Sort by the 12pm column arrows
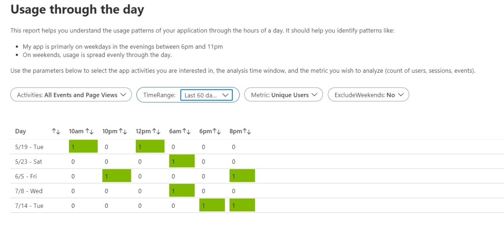This screenshot has height=234, width=504. [157, 131]
